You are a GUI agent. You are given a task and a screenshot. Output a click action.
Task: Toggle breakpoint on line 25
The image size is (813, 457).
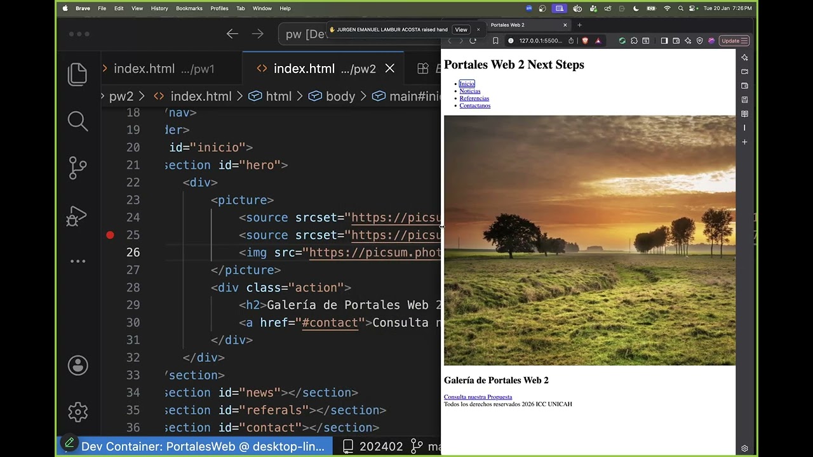click(110, 235)
